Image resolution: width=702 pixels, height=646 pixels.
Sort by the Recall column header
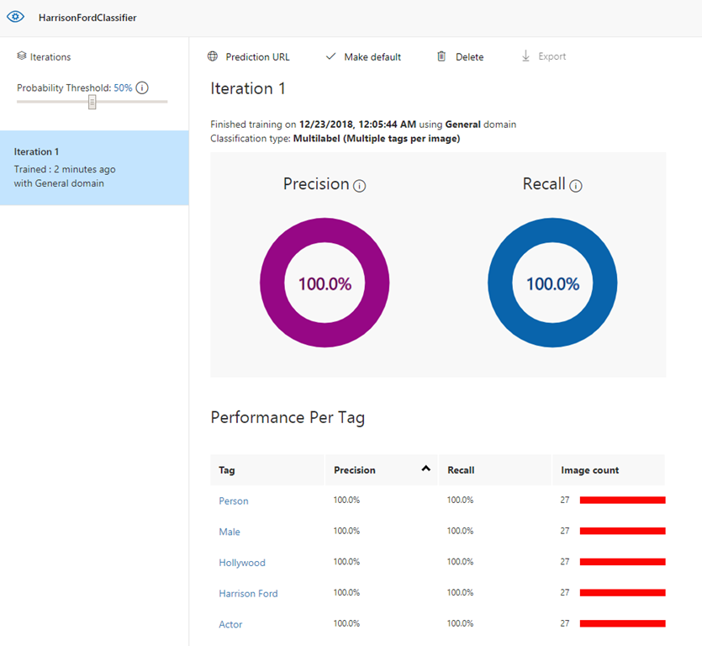click(x=461, y=470)
